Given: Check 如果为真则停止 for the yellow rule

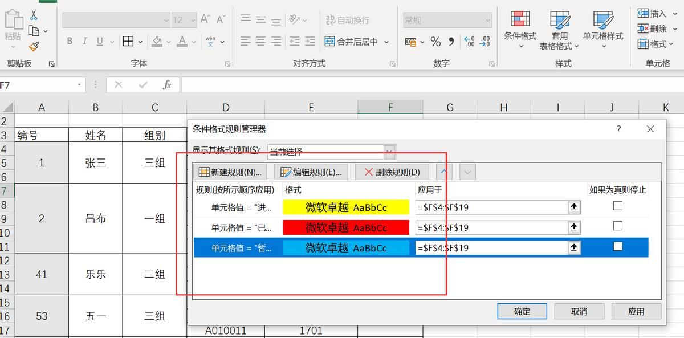Looking at the screenshot, I should click(617, 205).
